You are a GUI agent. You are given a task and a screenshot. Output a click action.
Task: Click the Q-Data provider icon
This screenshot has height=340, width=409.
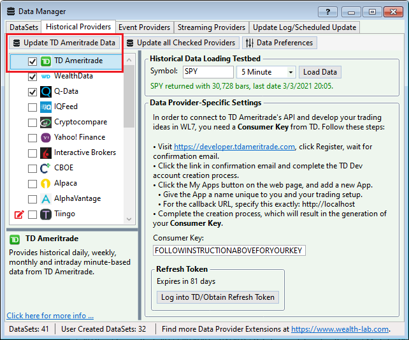46,92
